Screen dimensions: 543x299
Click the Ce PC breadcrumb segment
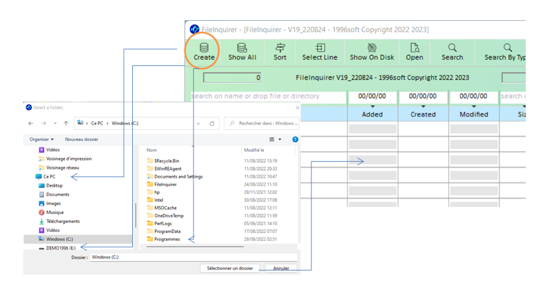97,124
